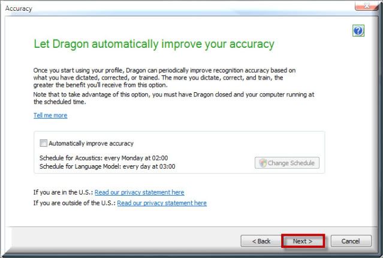Click the Accuracy title bar text
The height and width of the screenshot is (258, 383).
[19, 8]
